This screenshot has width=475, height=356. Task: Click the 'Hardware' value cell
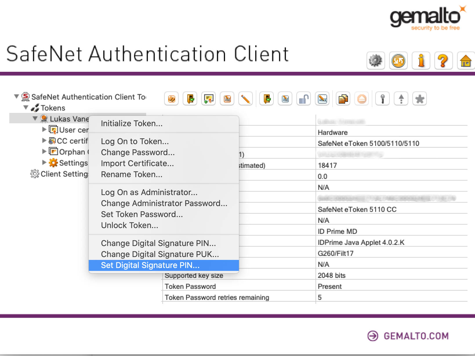(x=333, y=133)
